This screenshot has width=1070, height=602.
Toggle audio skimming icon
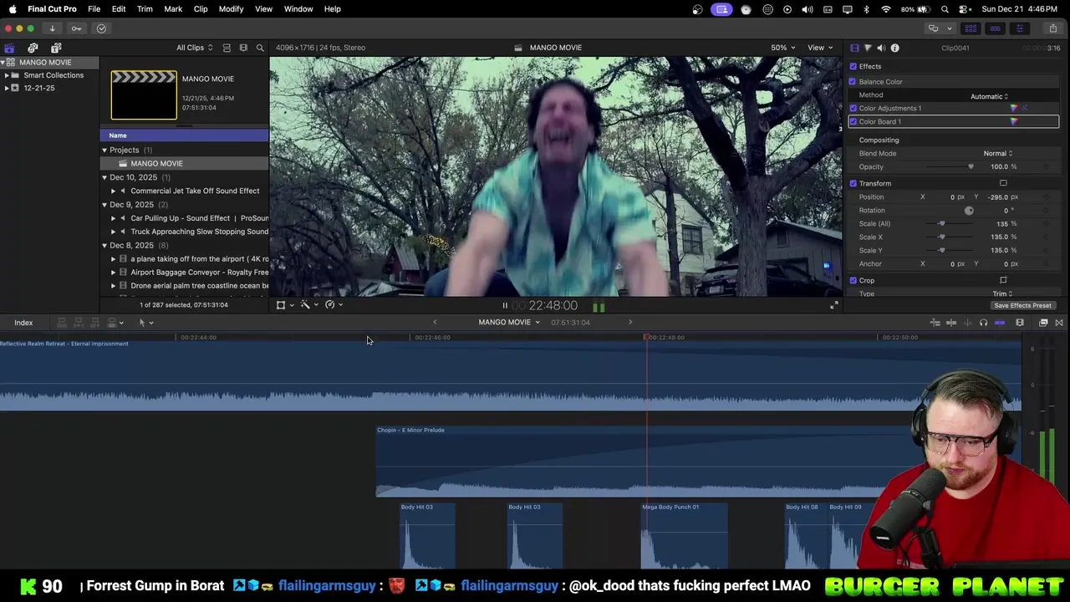[x=967, y=323]
